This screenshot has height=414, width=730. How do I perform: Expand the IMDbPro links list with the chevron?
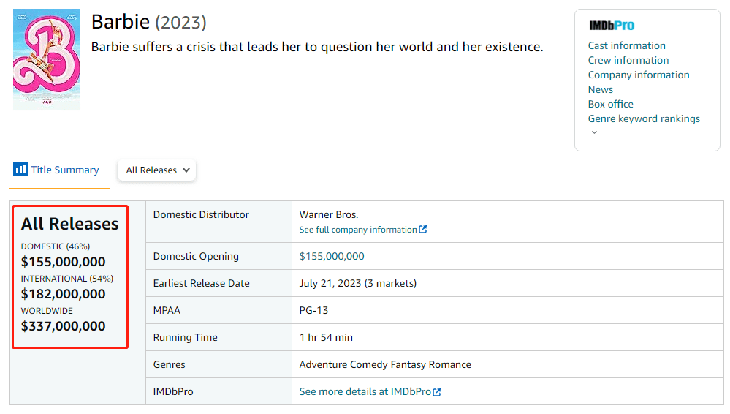pyautogui.click(x=594, y=132)
